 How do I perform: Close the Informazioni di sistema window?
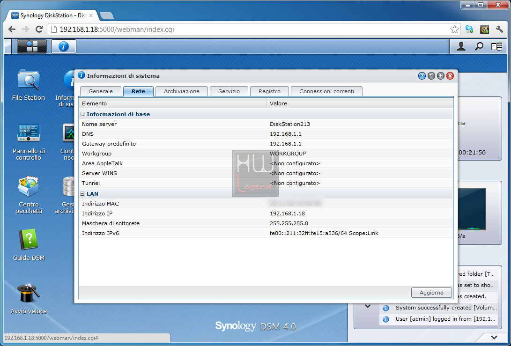click(x=450, y=76)
